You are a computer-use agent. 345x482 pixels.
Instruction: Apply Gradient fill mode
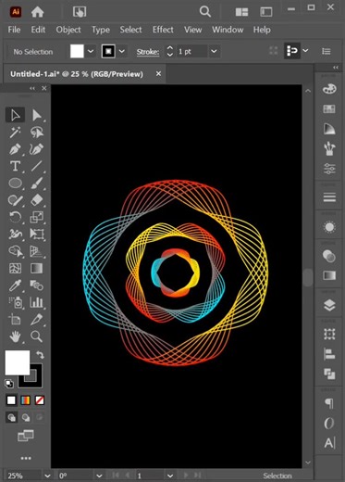click(x=25, y=400)
